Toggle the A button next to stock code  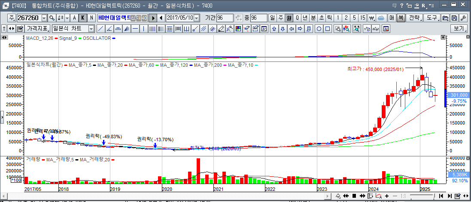pyautogui.click(x=75, y=18)
